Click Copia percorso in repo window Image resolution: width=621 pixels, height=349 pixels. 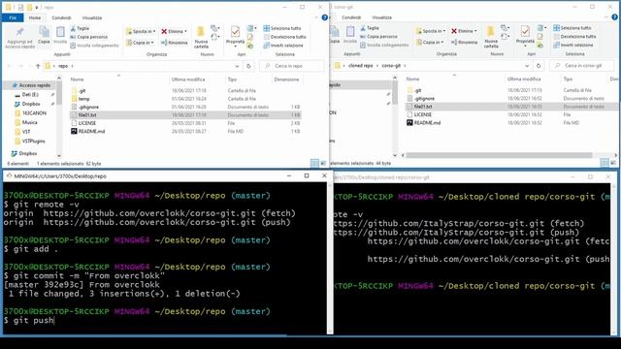(x=88, y=37)
